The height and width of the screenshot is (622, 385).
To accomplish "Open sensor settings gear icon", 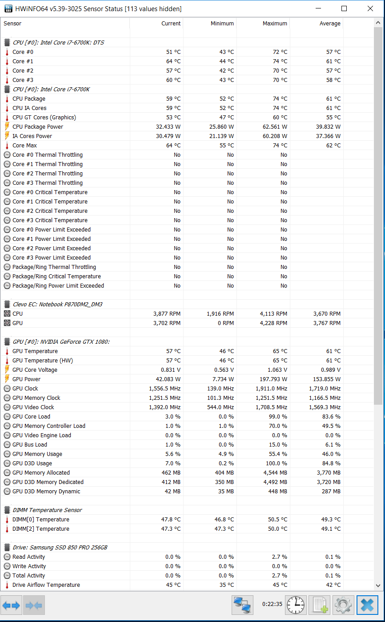I will pyautogui.click(x=343, y=605).
